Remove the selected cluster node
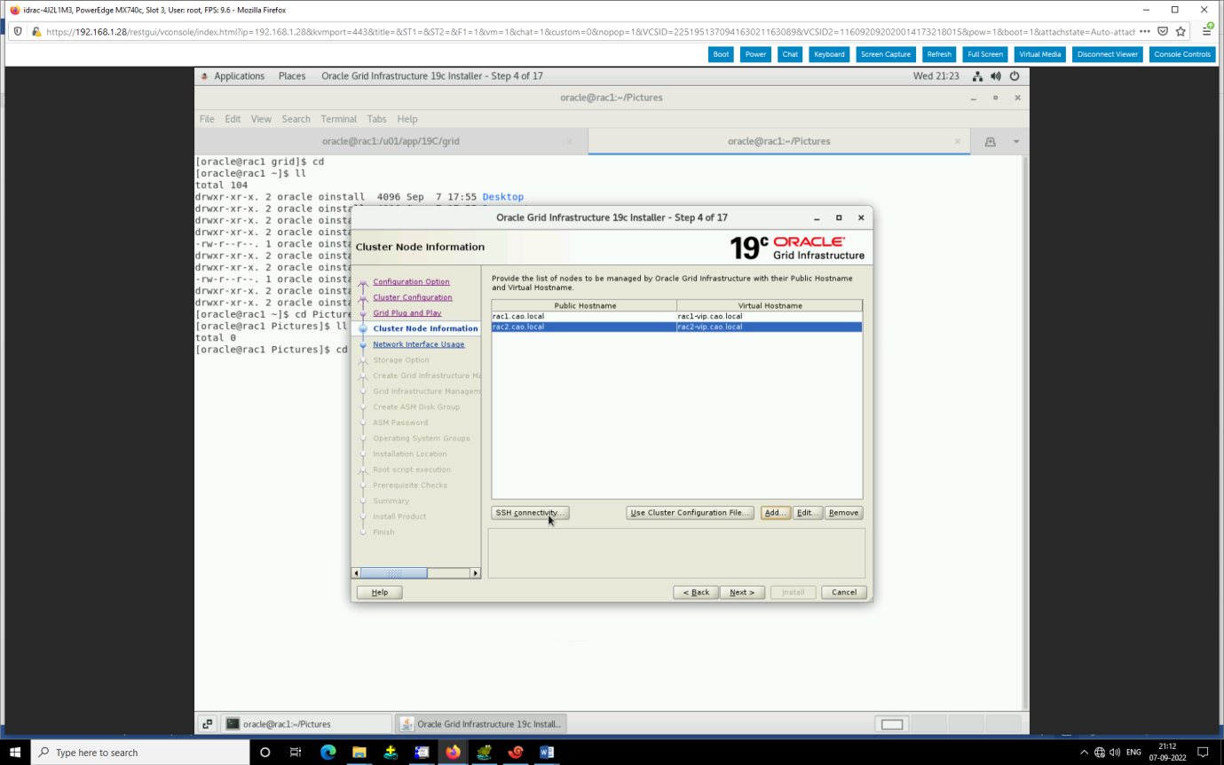Viewport: 1224px width, 765px height. click(x=843, y=513)
